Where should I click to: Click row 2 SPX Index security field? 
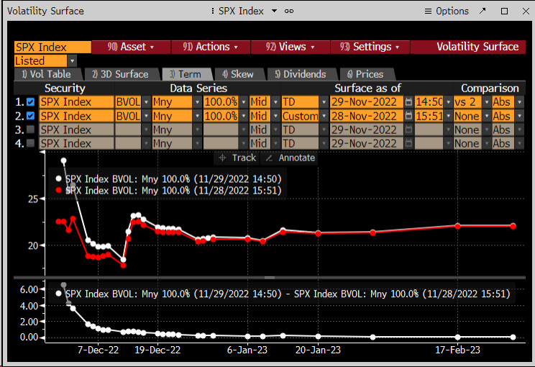tap(76, 116)
